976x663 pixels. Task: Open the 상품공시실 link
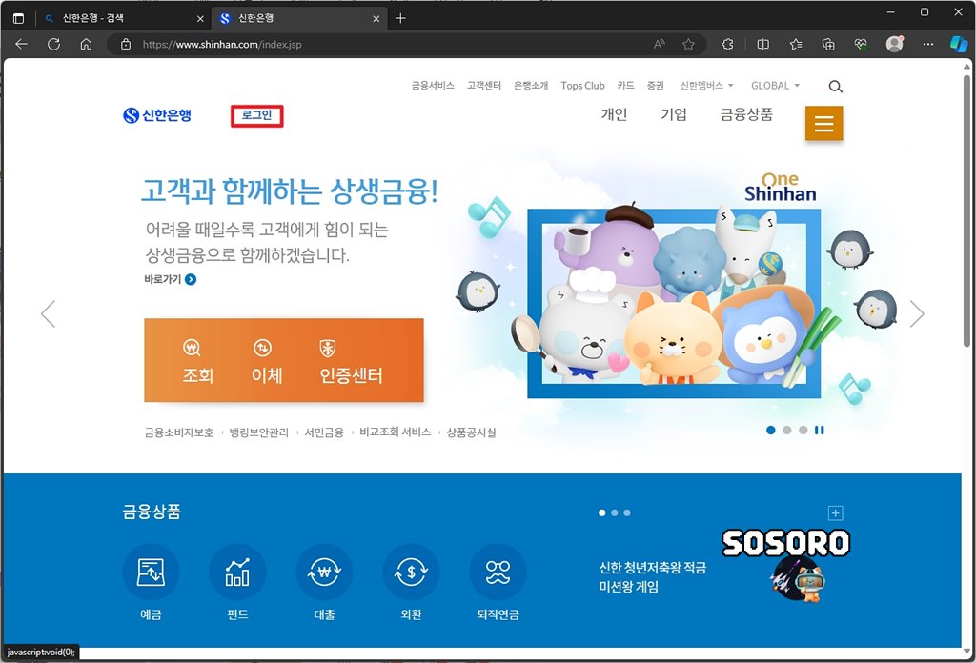click(471, 432)
